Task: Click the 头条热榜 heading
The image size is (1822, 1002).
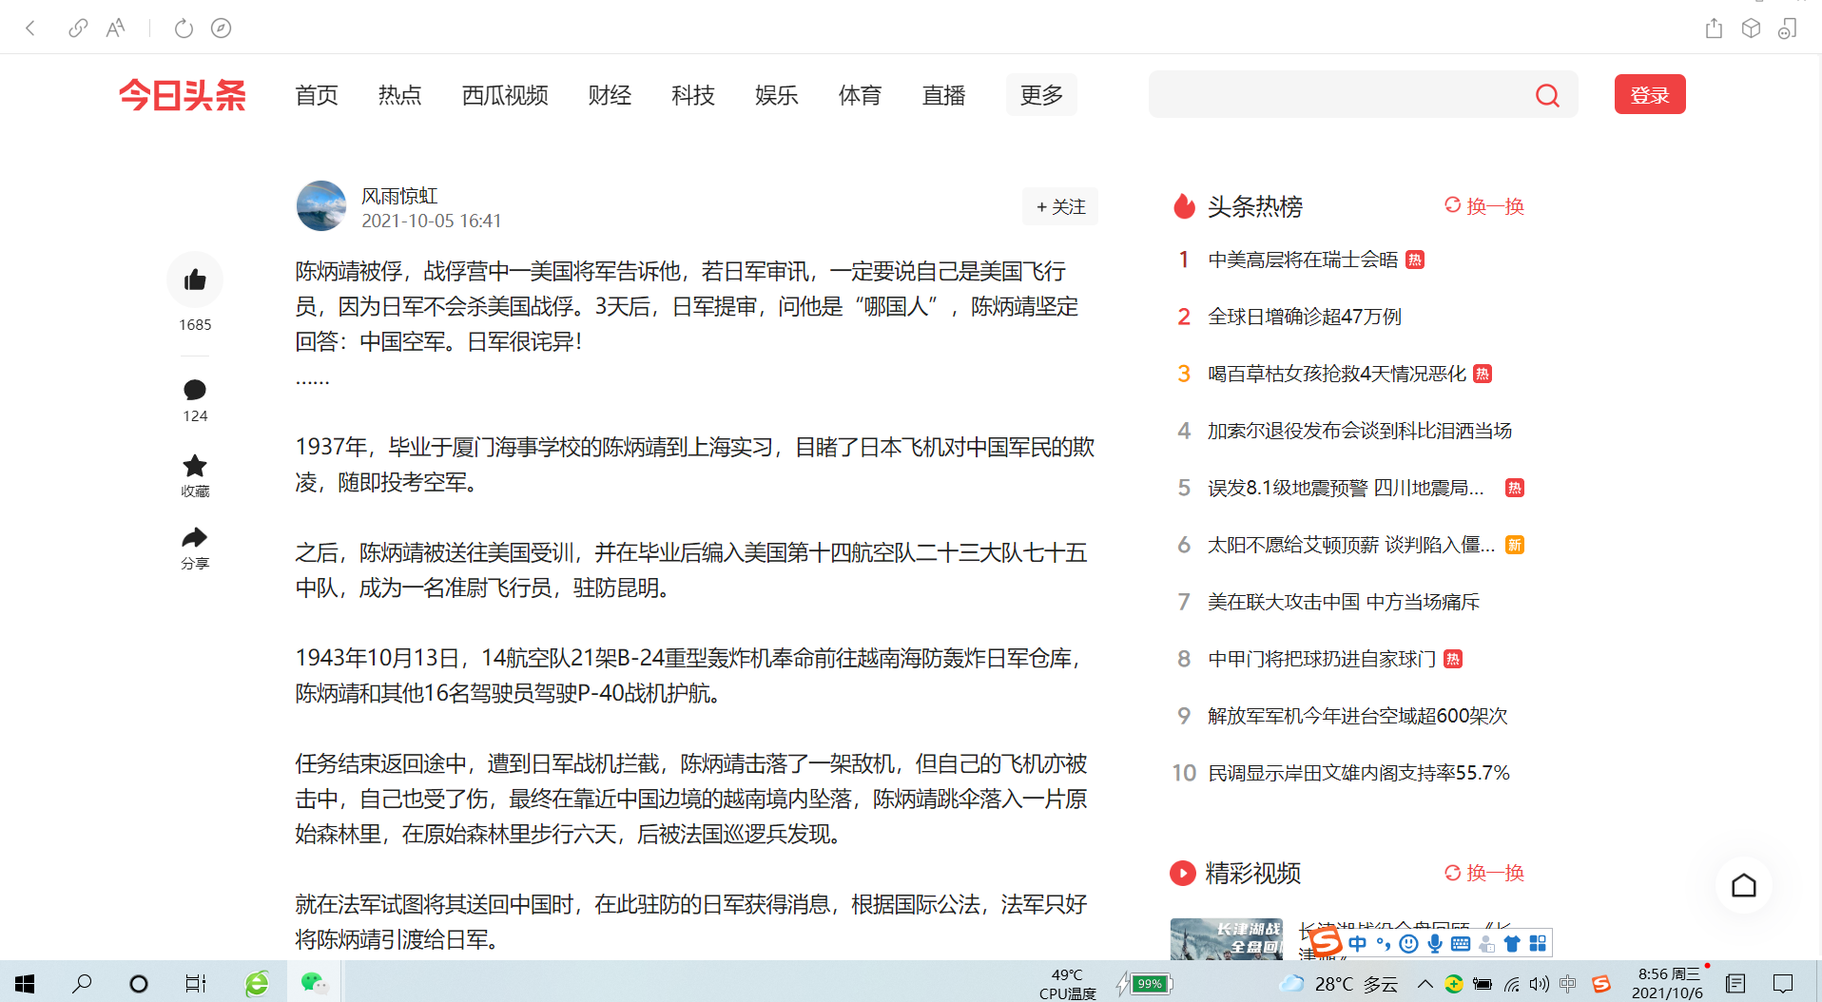Action: click(1254, 206)
